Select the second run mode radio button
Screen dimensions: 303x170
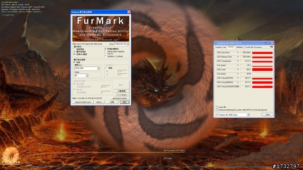tap(75, 51)
